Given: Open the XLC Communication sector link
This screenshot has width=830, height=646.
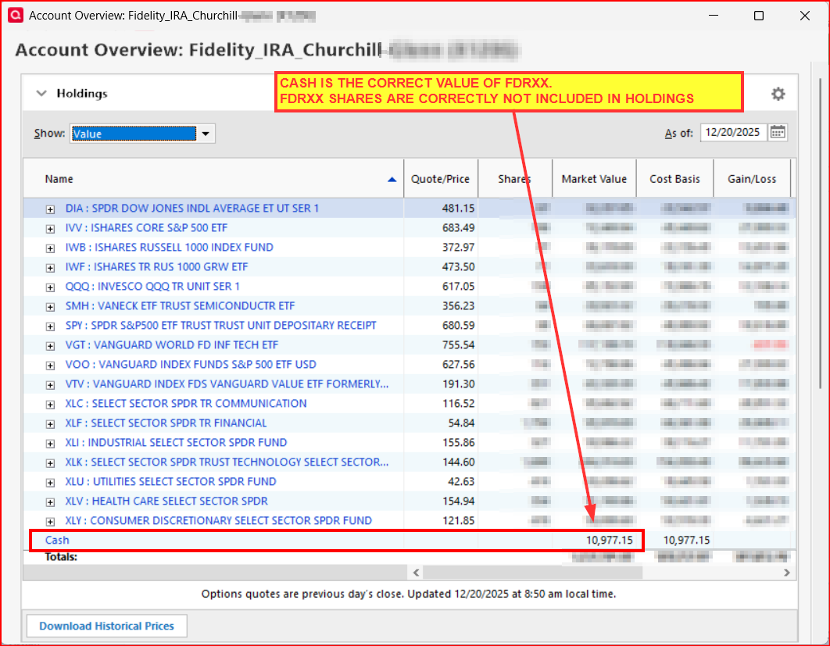Looking at the screenshot, I should tap(186, 404).
